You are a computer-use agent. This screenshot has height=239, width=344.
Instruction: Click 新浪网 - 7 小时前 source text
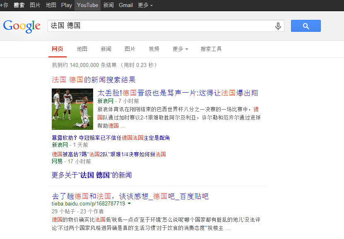pos(118,101)
